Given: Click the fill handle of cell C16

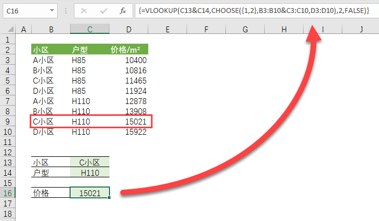Looking at the screenshot, I should tap(109, 197).
